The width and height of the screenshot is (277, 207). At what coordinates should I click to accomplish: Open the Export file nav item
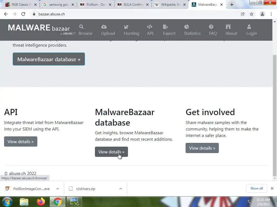[x=169, y=30]
